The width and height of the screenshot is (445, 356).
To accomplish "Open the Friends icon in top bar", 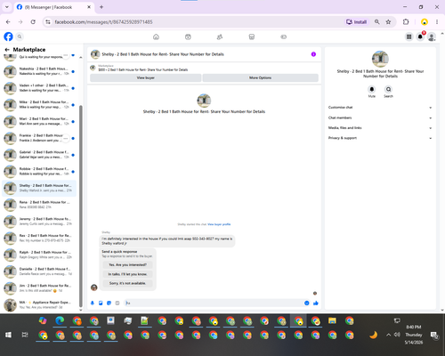I will pos(220,36).
